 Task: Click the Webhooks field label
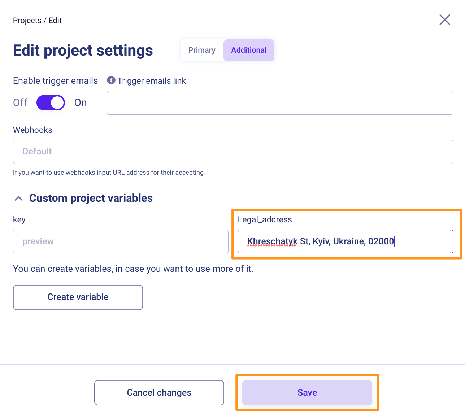coord(32,130)
